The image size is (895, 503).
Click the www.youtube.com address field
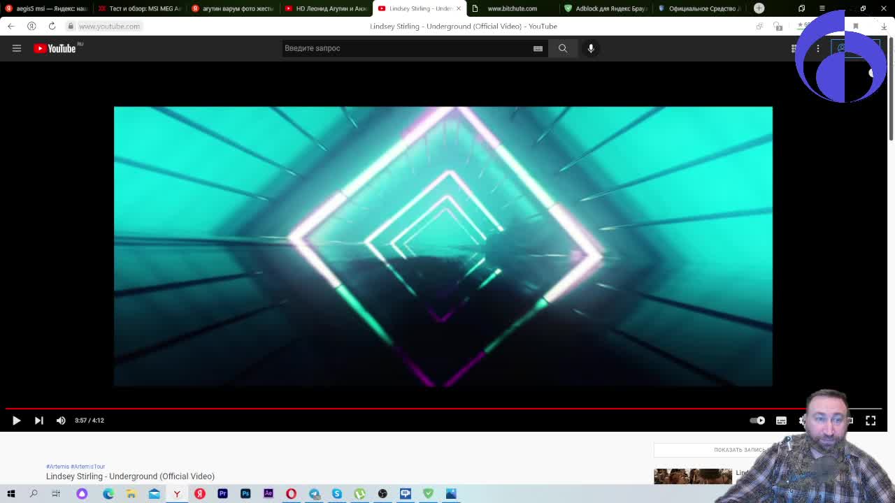click(x=109, y=26)
